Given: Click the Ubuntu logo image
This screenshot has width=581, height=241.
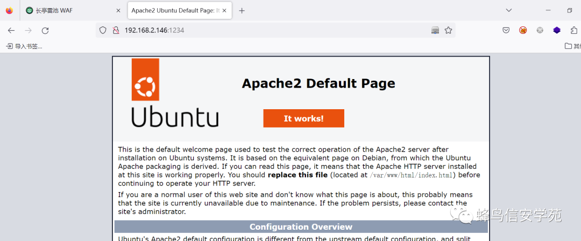Looking at the screenshot, I should [174, 93].
